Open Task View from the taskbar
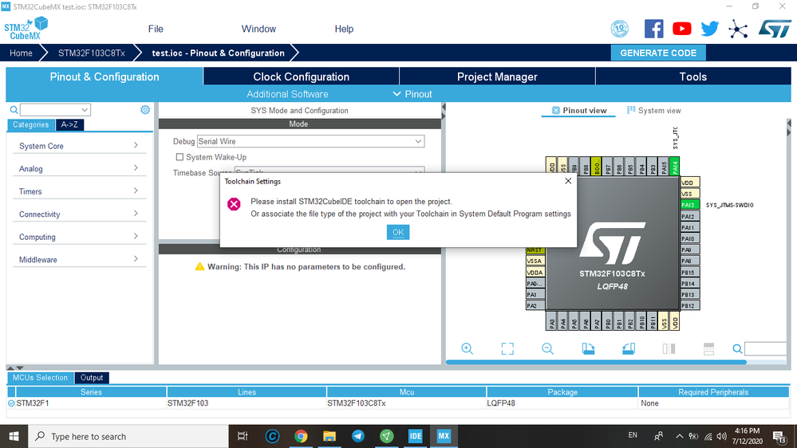Viewport: 797px width, 448px height. pos(243,436)
